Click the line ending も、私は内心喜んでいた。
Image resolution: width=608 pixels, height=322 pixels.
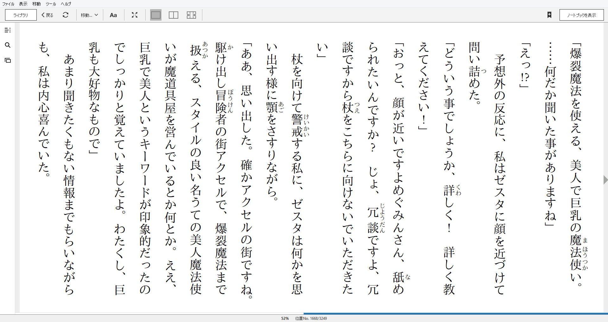point(44,109)
